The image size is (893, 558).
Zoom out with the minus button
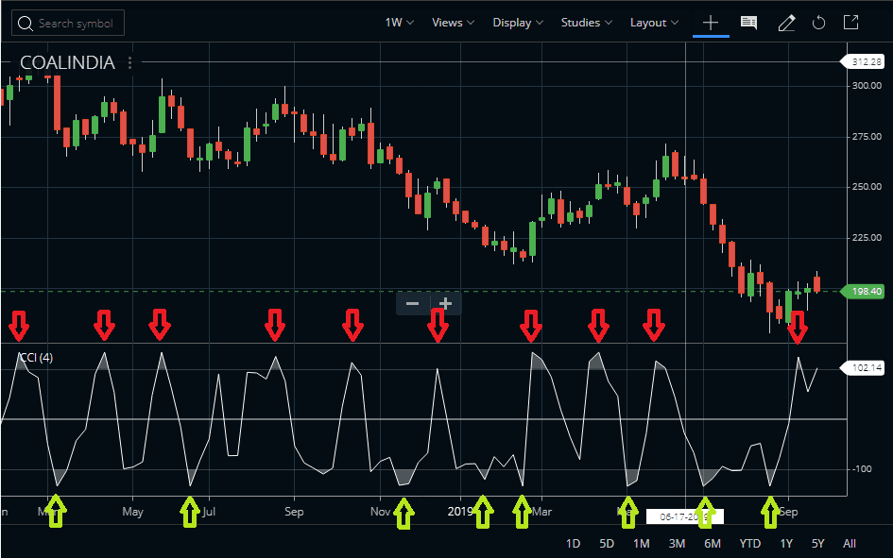(x=412, y=304)
